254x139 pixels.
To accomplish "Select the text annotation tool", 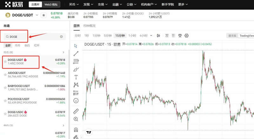I will pyautogui.click(x=76, y=77).
